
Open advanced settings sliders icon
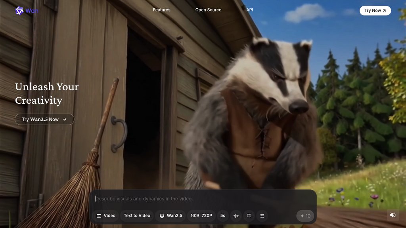[x=262, y=216]
